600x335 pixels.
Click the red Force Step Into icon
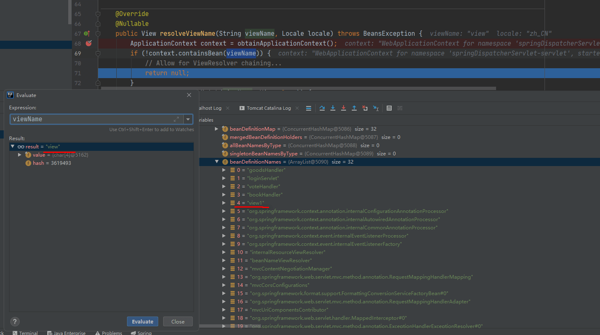(x=344, y=108)
